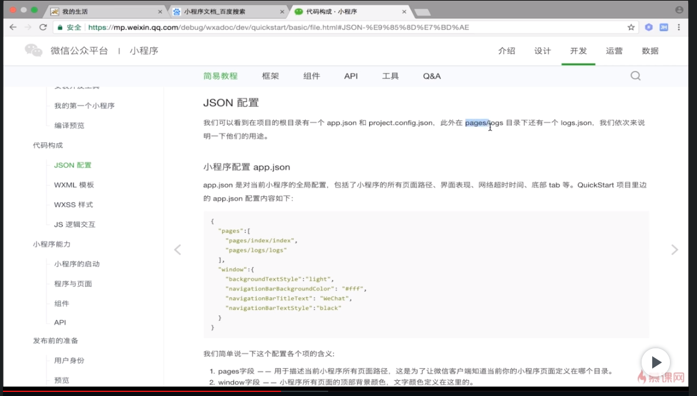
Task: Select the API sub-navigation tab
Action: 351,76
